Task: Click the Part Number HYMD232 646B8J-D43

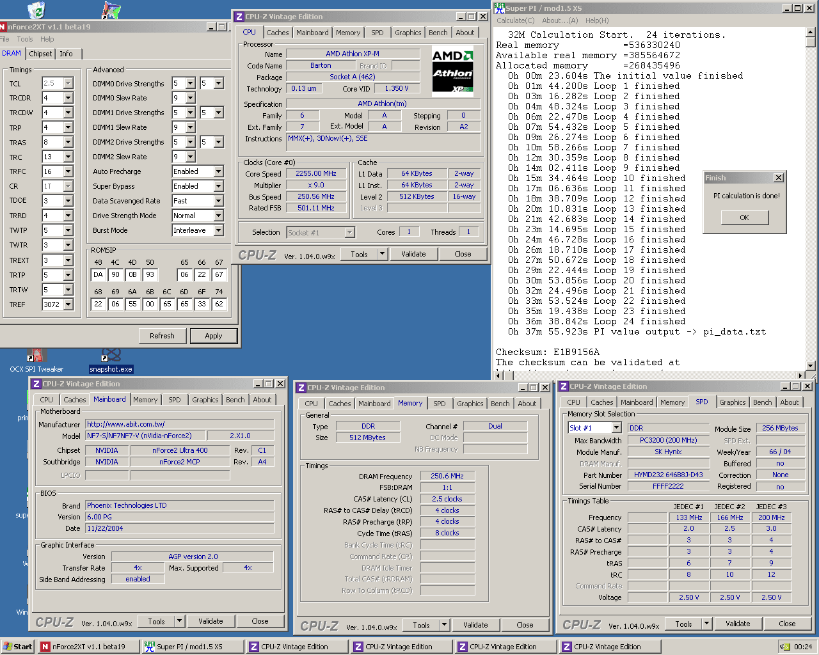Action: [669, 475]
